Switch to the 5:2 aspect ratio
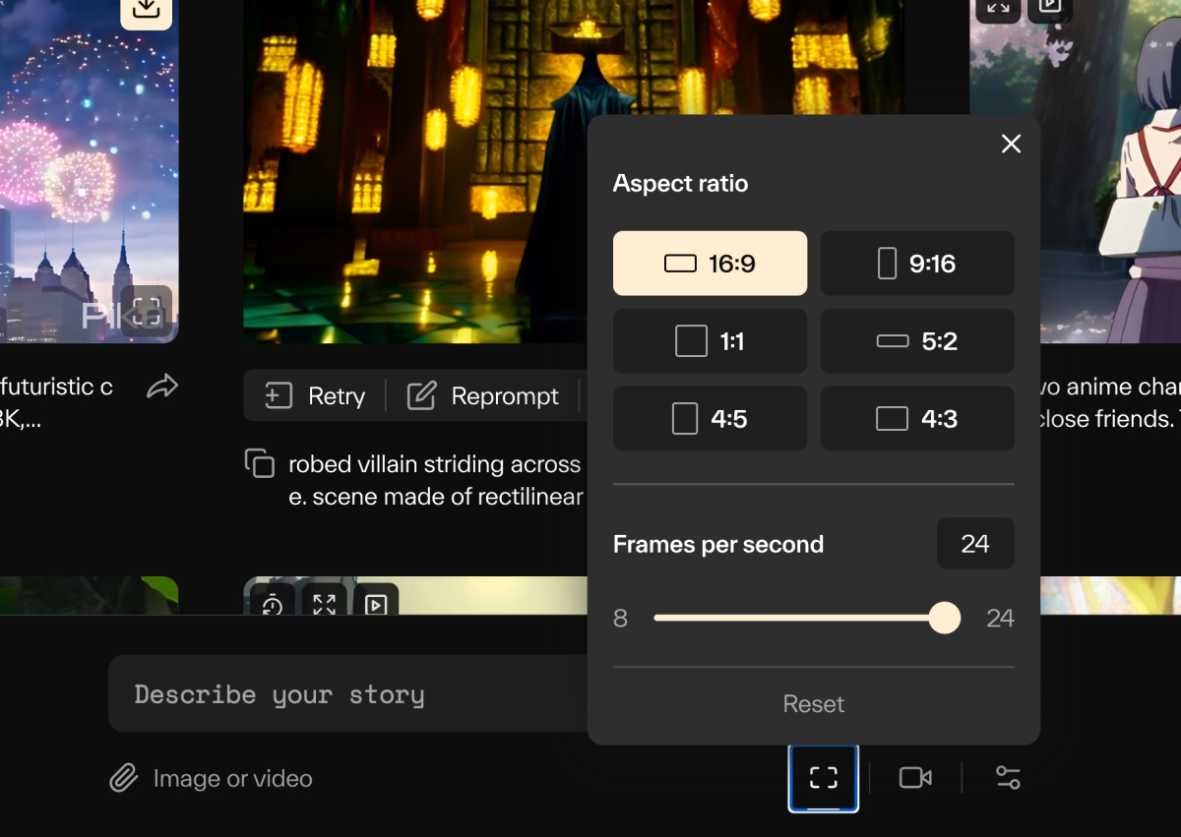The image size is (1181, 837). pos(917,341)
